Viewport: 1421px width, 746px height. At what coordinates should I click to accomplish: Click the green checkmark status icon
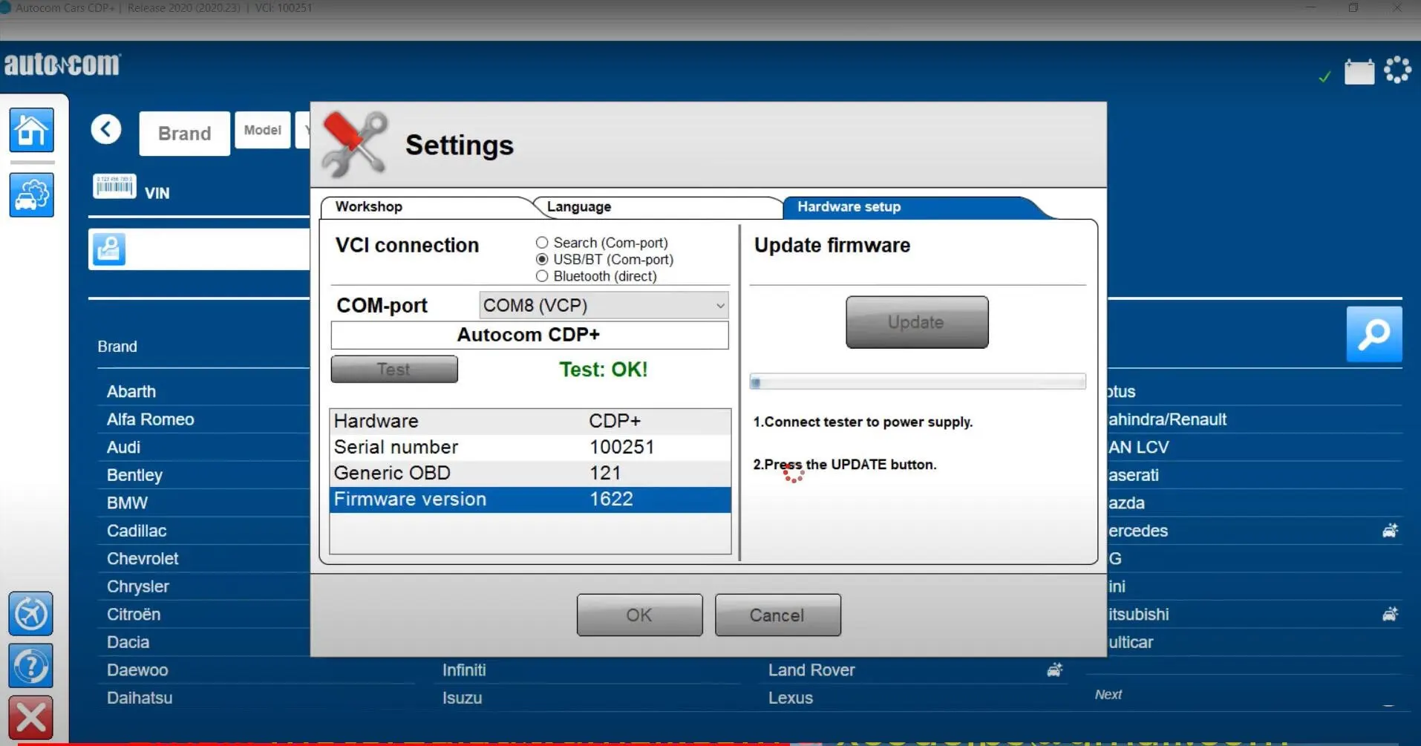coord(1324,76)
